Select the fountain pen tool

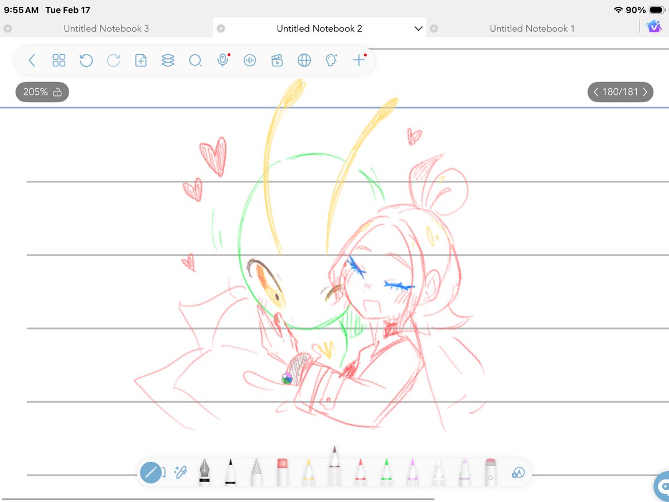pos(205,472)
